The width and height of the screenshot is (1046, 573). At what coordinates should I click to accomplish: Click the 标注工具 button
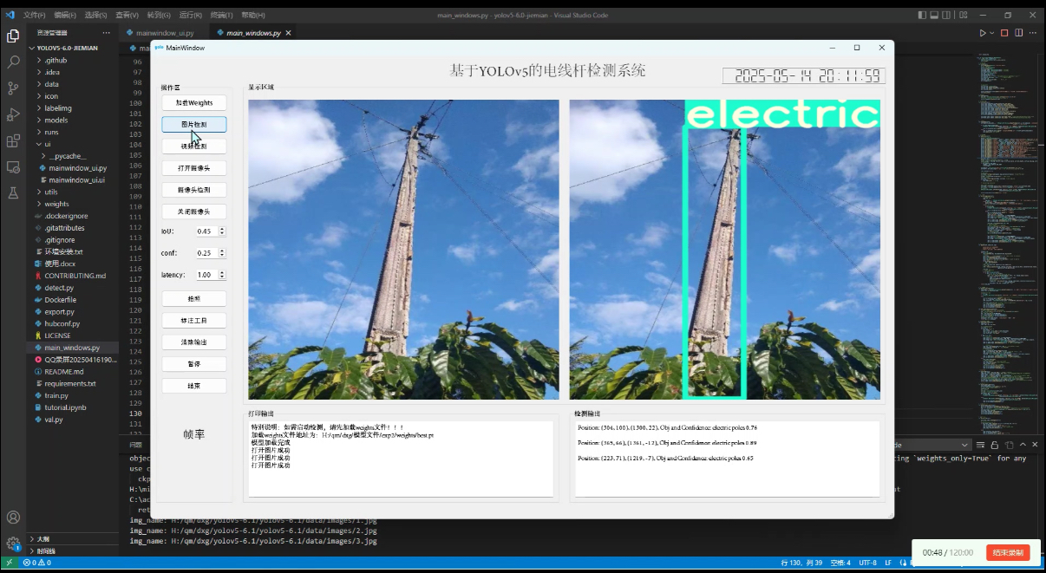point(194,320)
